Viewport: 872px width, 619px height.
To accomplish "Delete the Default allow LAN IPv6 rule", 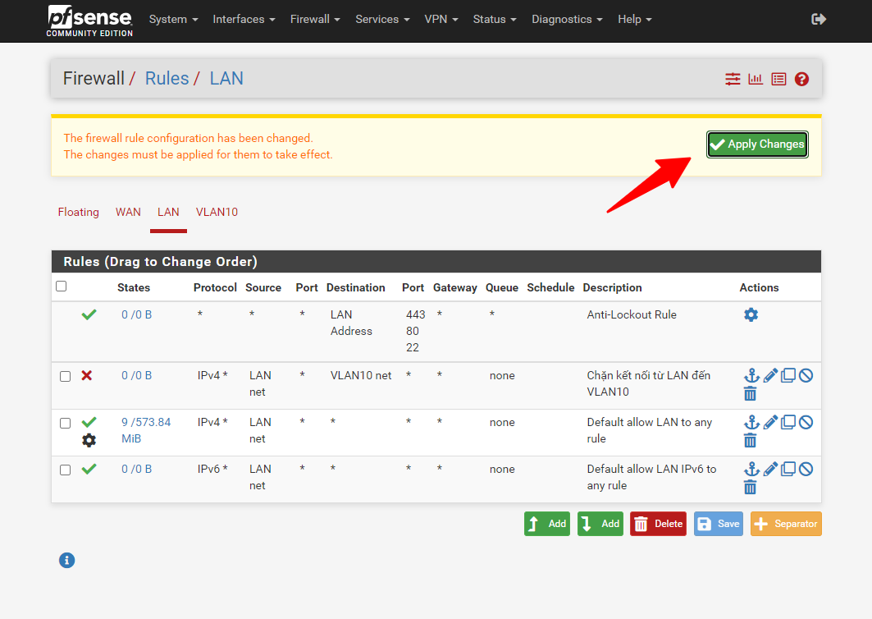I will (x=750, y=488).
